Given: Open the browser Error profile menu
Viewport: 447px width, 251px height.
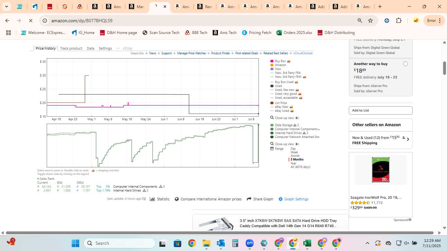Looking at the screenshot, I should [434, 21].
